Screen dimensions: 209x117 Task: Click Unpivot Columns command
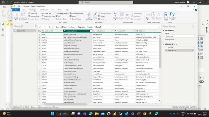(77, 13)
